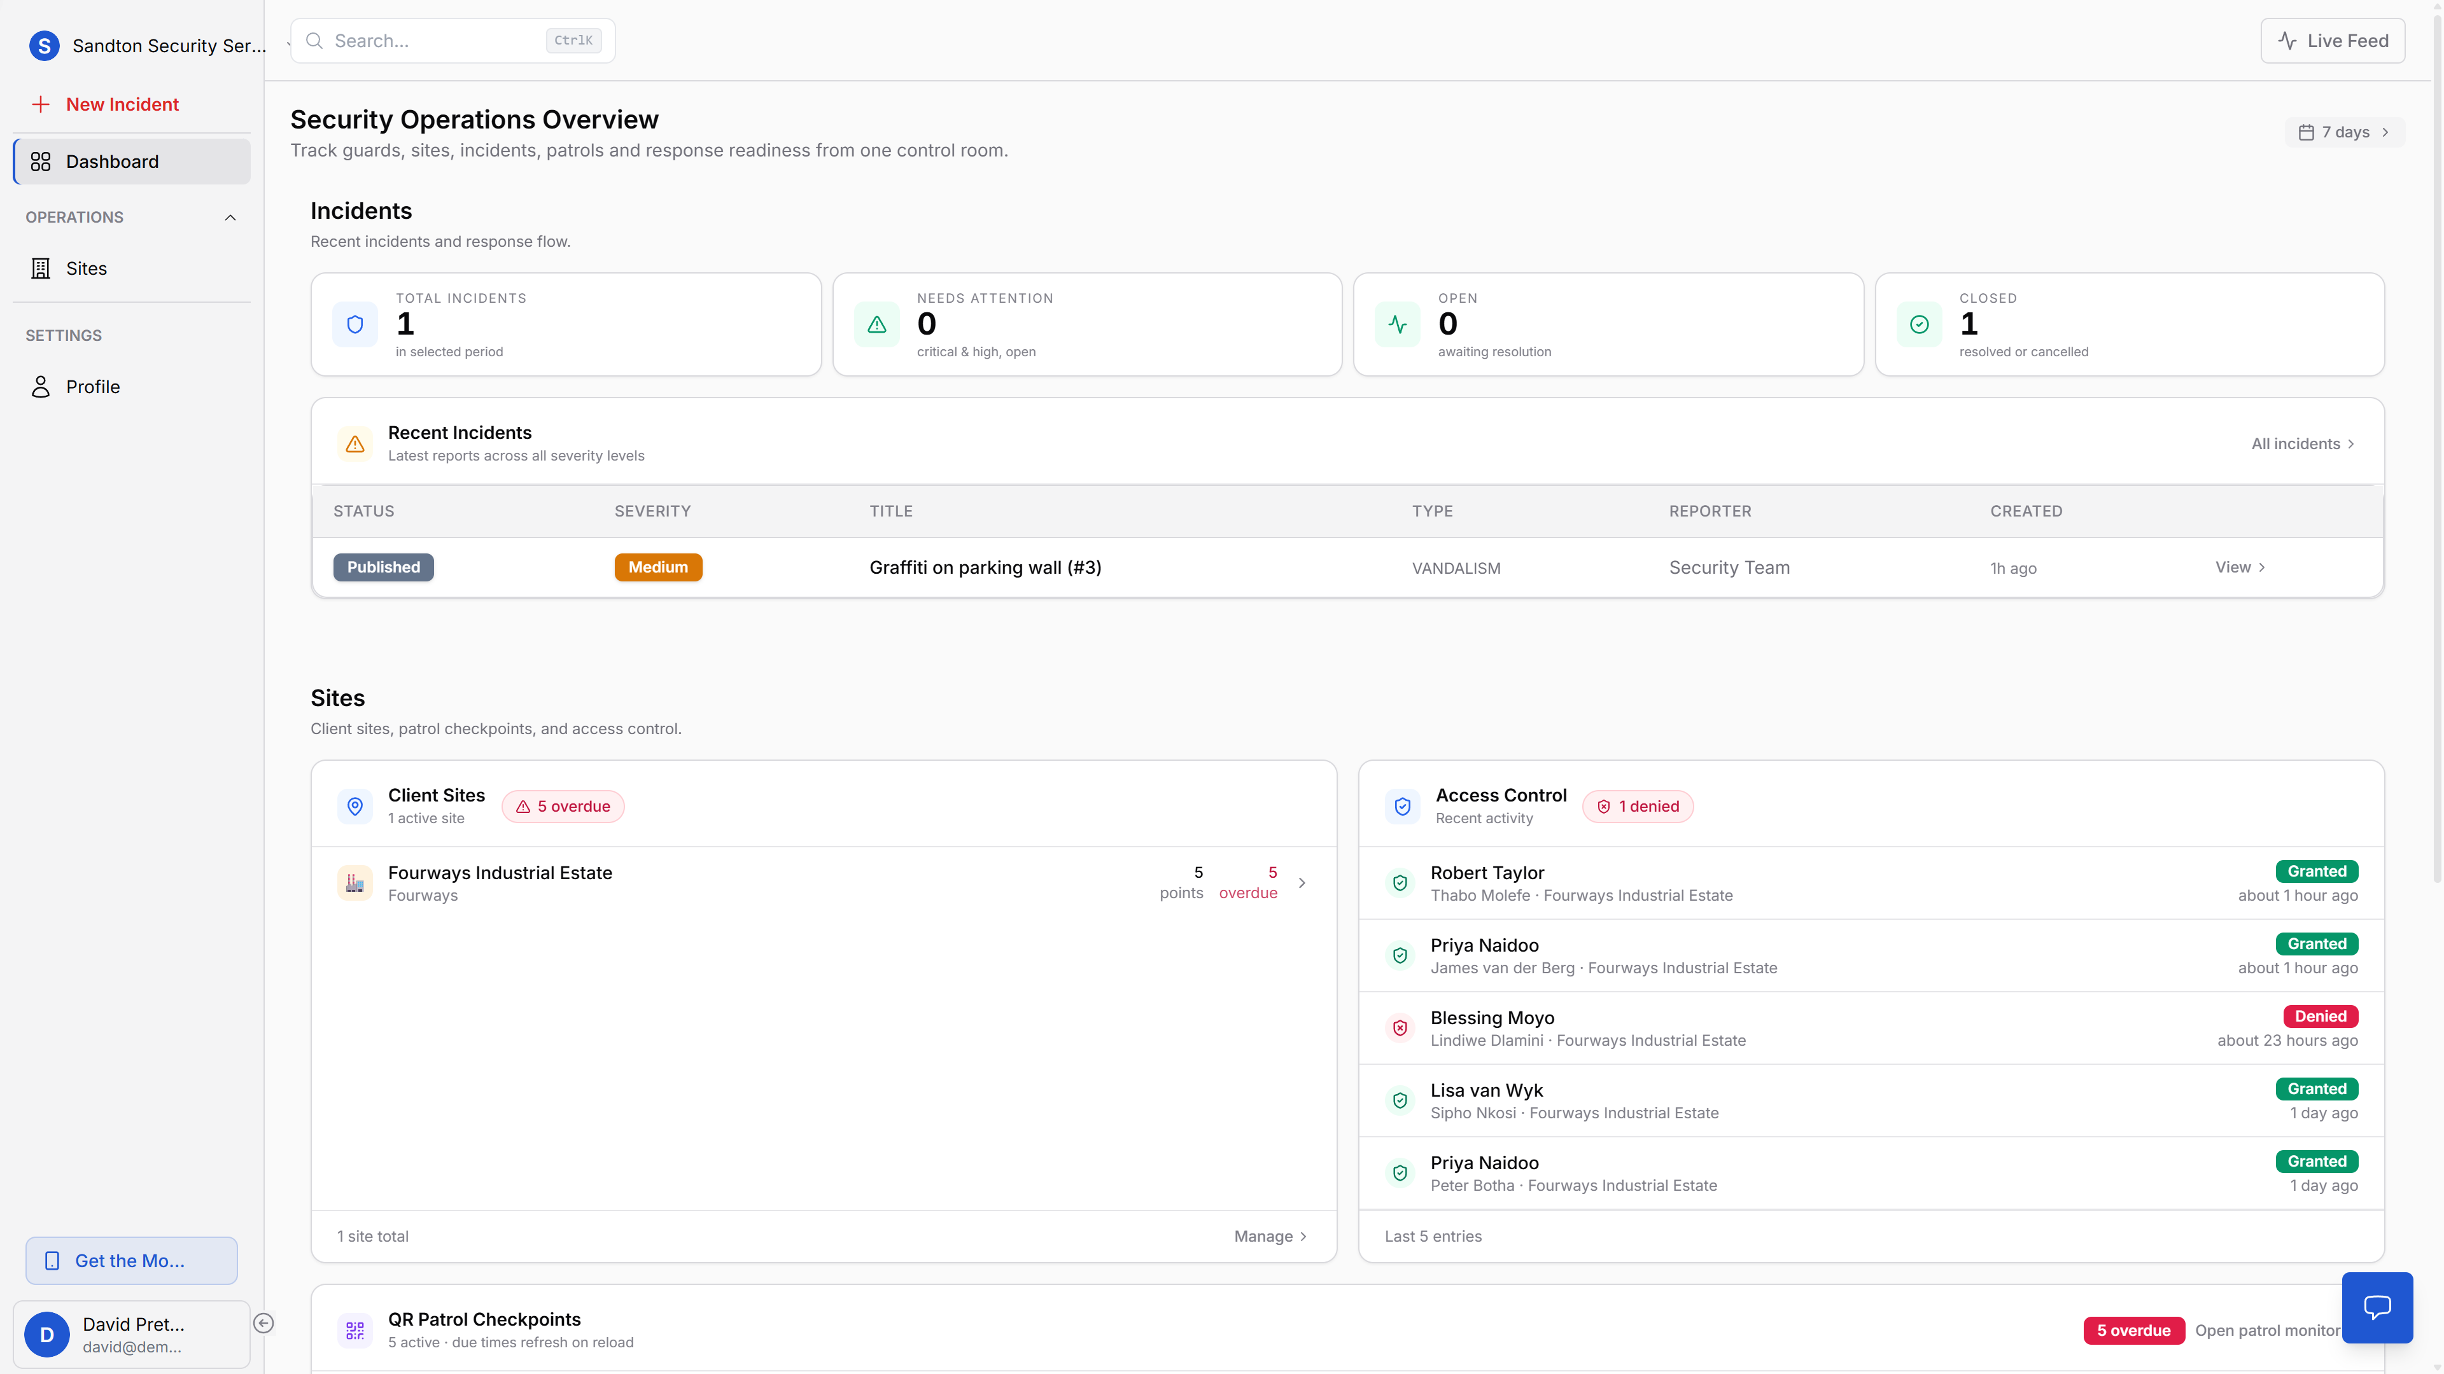Open Sites in the sidebar

pyautogui.click(x=87, y=268)
